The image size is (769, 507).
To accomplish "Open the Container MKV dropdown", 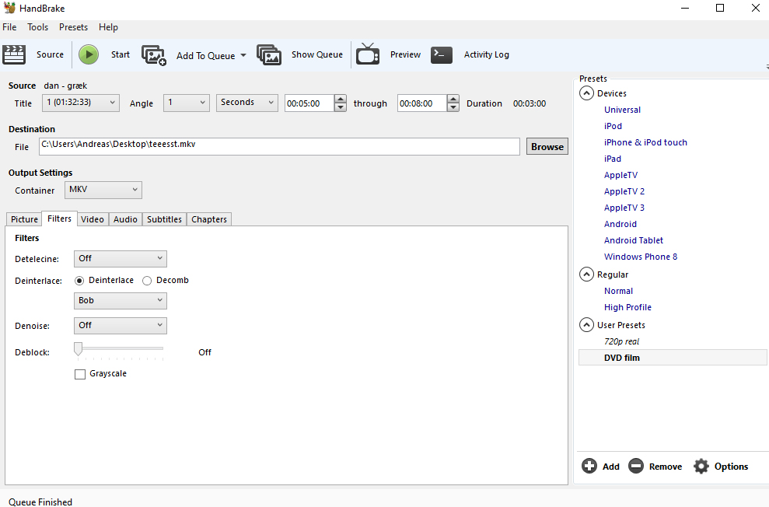I will (103, 190).
